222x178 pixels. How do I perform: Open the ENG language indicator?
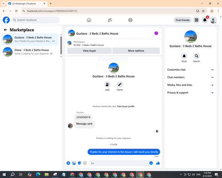pos(198,174)
